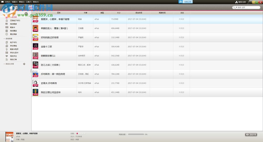Click the 查看详情 view details button
263x142 pixels.
click(251, 134)
